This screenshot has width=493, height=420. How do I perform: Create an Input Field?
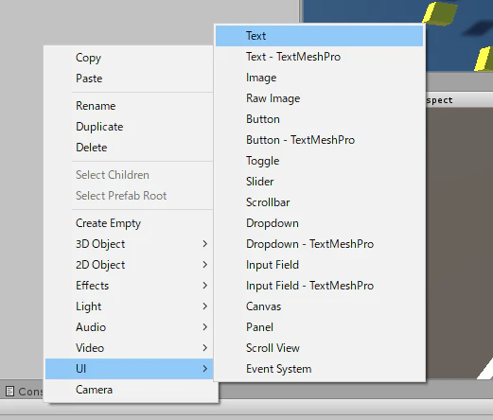pos(319,265)
